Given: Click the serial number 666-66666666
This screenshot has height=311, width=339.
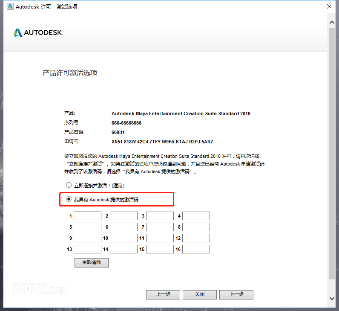Looking at the screenshot, I should tap(126, 123).
